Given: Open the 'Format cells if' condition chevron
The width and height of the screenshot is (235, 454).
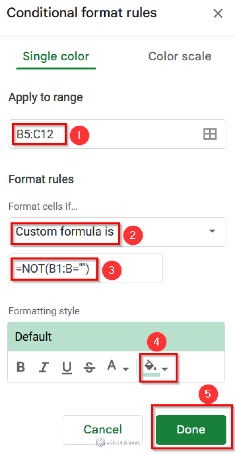Looking at the screenshot, I should (212, 232).
